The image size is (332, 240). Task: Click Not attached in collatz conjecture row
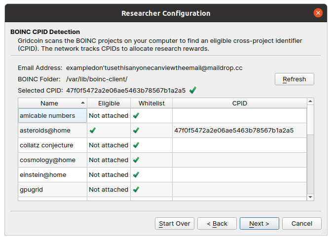(x=109, y=145)
